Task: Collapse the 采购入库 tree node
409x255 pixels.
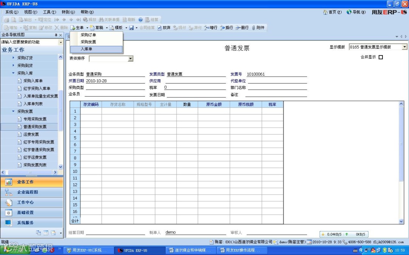Action: 13,73
